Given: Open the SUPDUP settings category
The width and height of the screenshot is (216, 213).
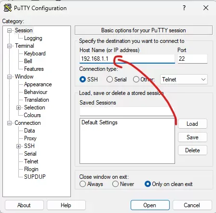Looking at the screenshot, I should tap(35, 177).
